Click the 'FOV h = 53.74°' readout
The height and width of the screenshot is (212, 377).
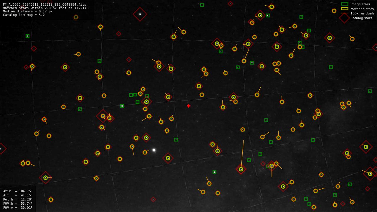18,203
